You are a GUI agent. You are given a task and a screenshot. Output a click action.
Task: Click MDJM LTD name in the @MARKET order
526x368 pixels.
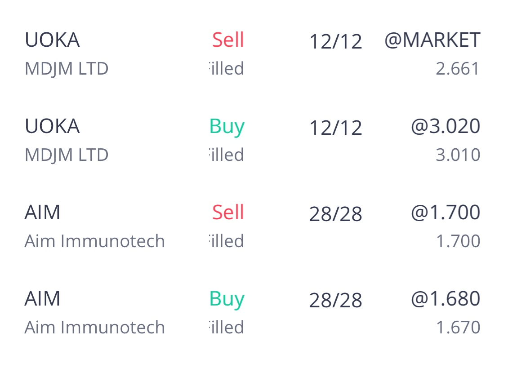[x=67, y=69]
